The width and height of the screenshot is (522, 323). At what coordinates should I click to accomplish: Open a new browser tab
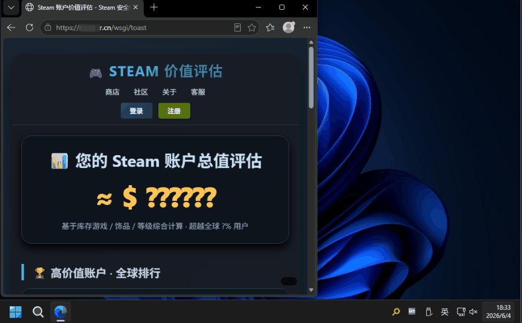click(x=154, y=8)
